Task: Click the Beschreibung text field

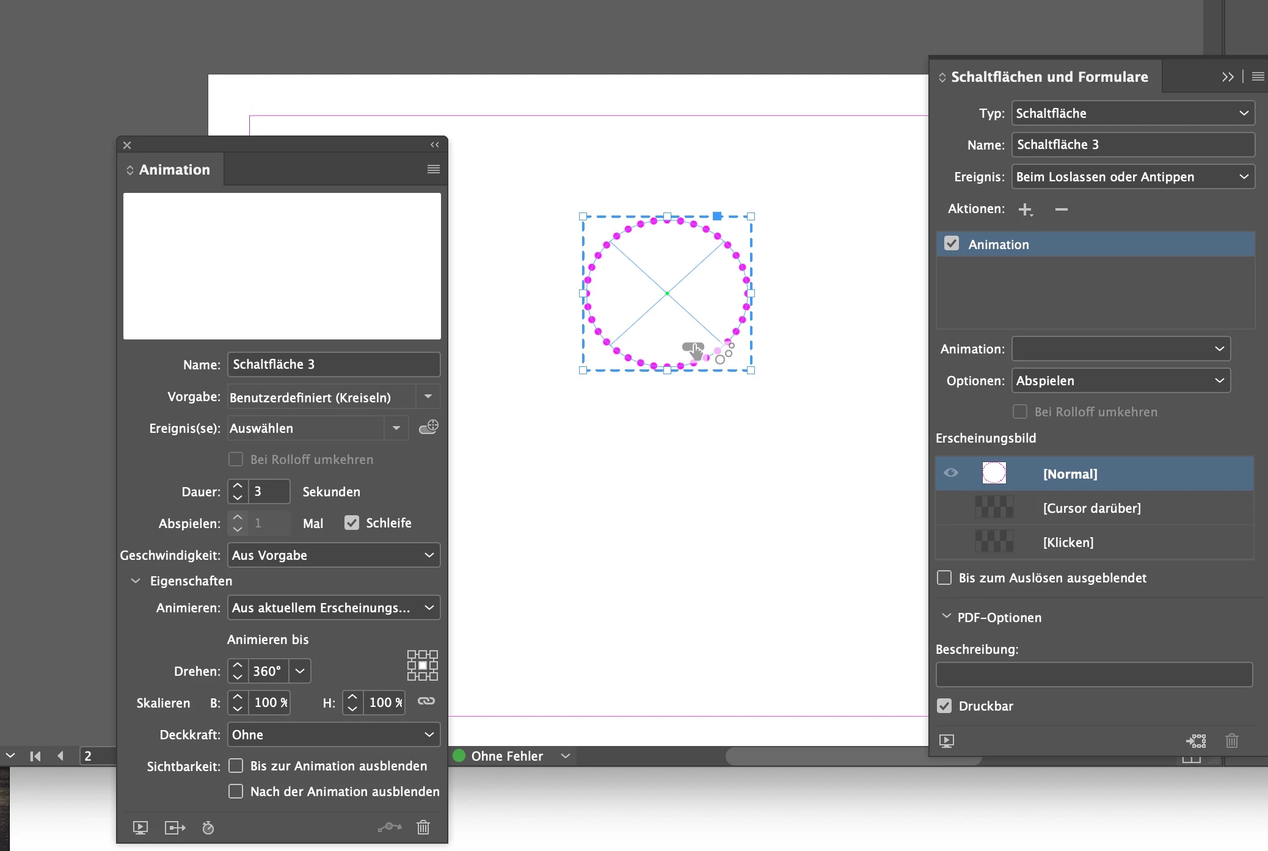Action: click(x=1094, y=675)
